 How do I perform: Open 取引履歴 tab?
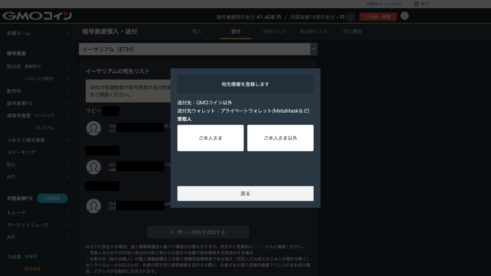point(352,32)
